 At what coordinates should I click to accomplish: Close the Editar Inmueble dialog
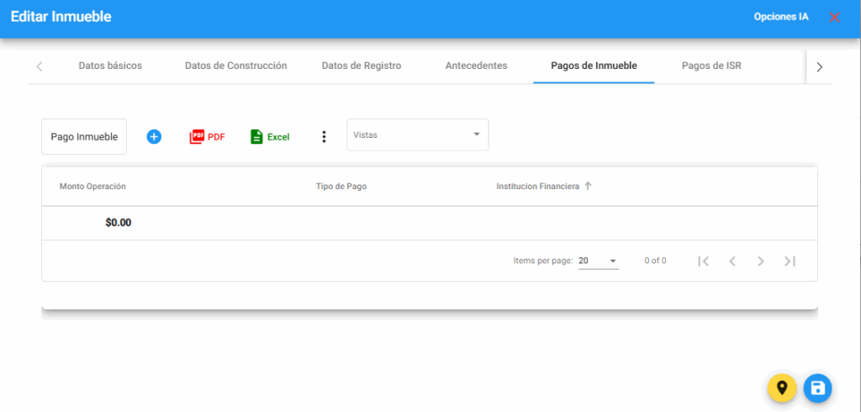tap(834, 17)
